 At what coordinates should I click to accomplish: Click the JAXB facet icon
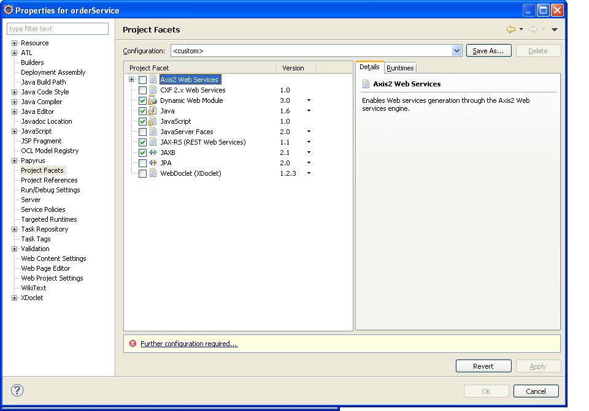point(153,153)
